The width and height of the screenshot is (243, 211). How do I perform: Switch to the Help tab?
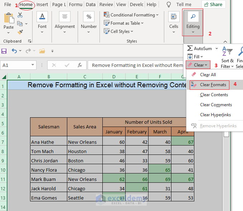(x=151, y=5)
